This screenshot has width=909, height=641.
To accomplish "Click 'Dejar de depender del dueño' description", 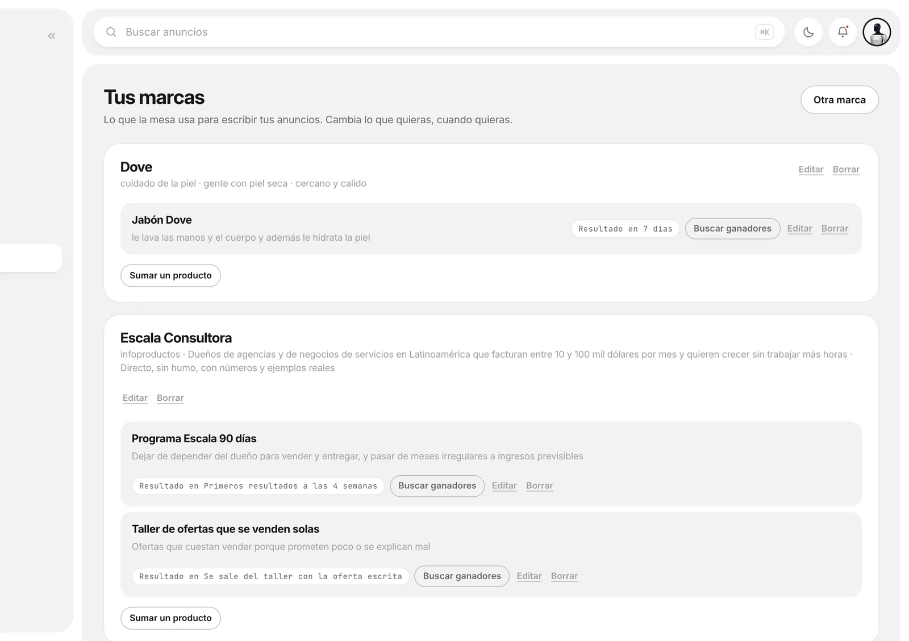I will coord(357,456).
